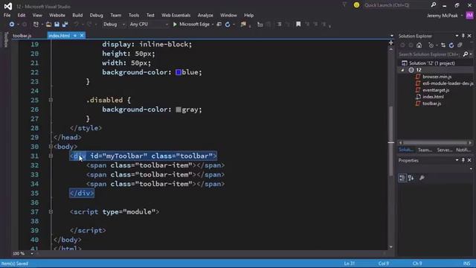
Task: Click the browser refresh icon in toolbar
Action: point(228,25)
